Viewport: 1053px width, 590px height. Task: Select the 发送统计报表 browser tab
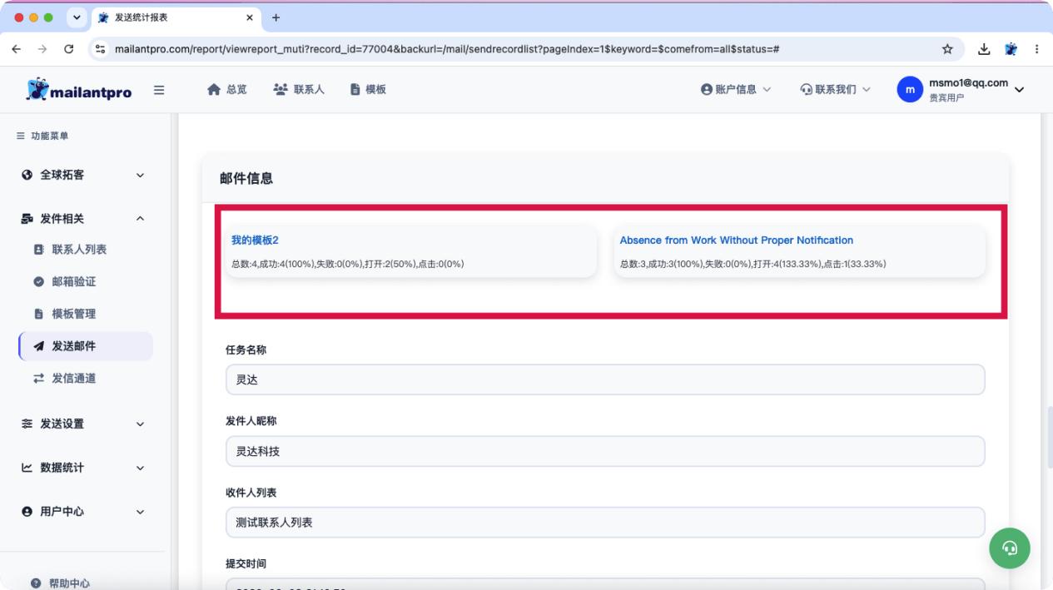point(176,17)
